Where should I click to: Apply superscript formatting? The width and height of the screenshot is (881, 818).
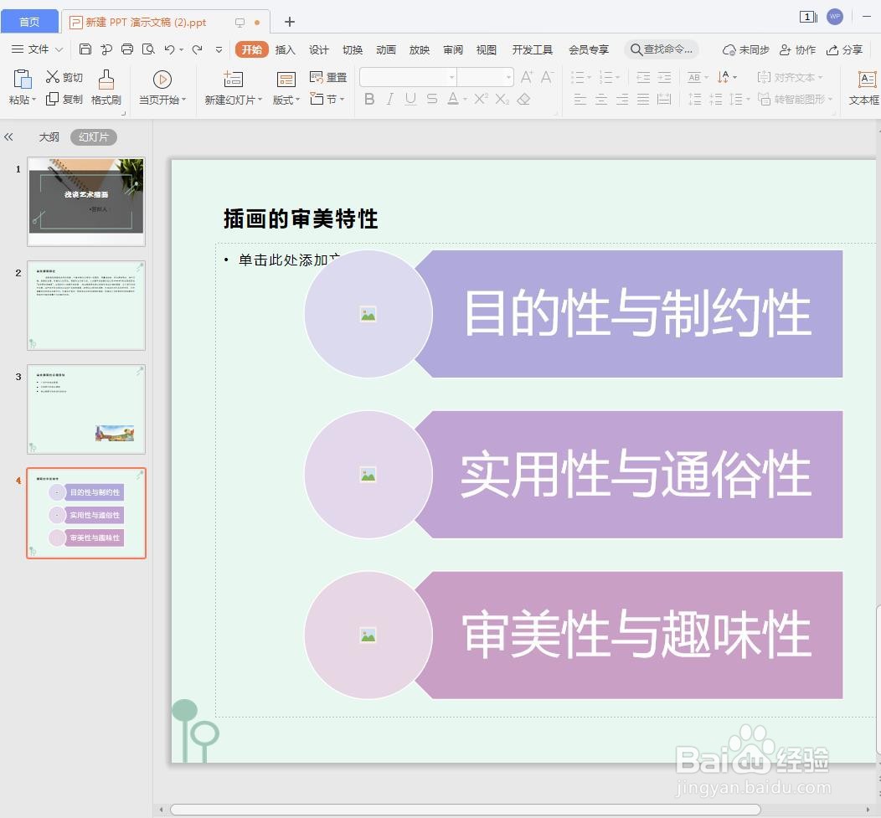[482, 99]
